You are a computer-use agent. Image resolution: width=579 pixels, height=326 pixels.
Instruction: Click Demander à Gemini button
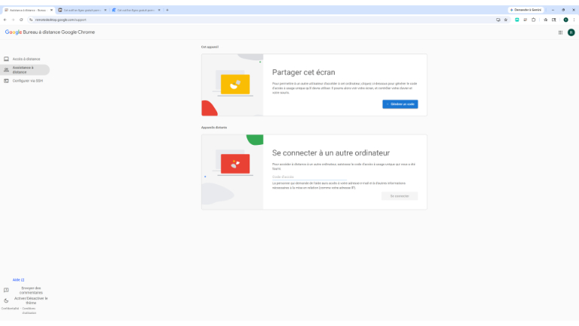526,10
